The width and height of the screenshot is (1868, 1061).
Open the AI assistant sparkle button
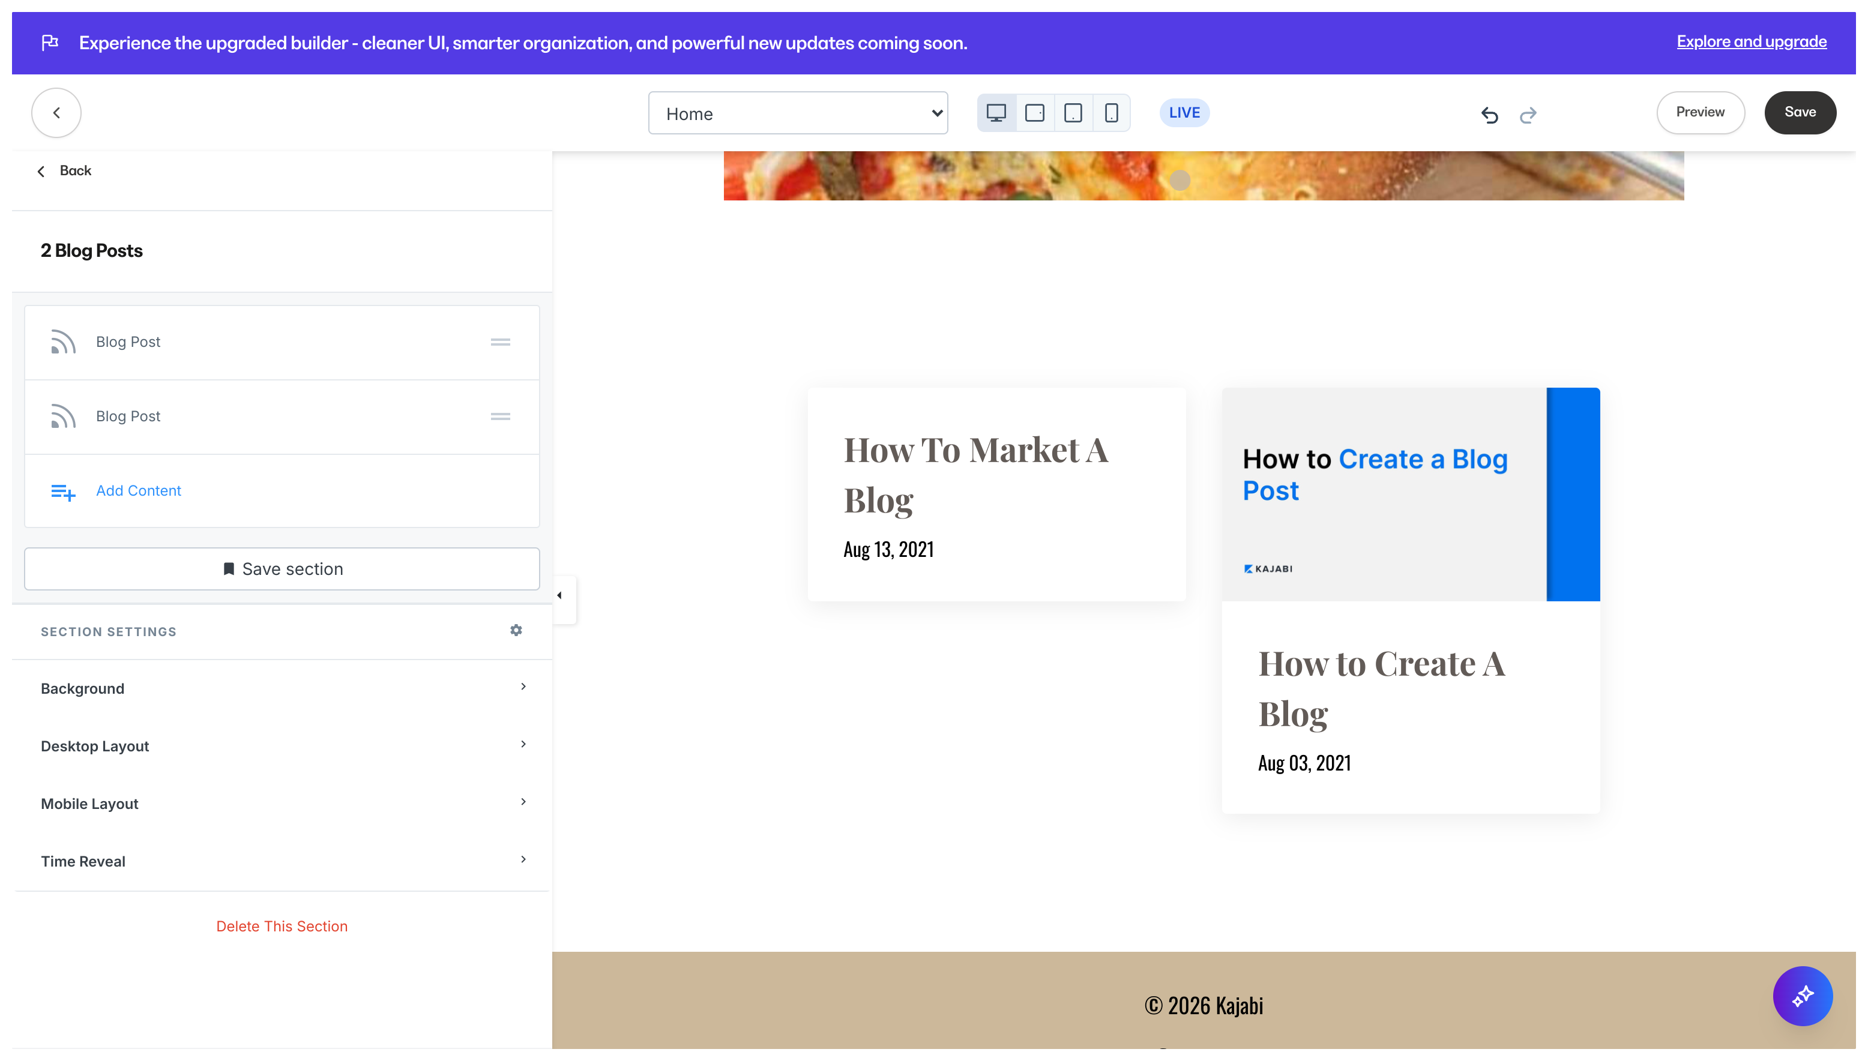(x=1802, y=996)
